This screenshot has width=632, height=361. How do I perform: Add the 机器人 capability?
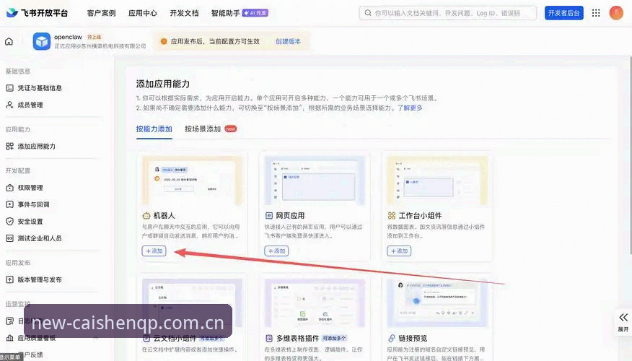point(154,251)
